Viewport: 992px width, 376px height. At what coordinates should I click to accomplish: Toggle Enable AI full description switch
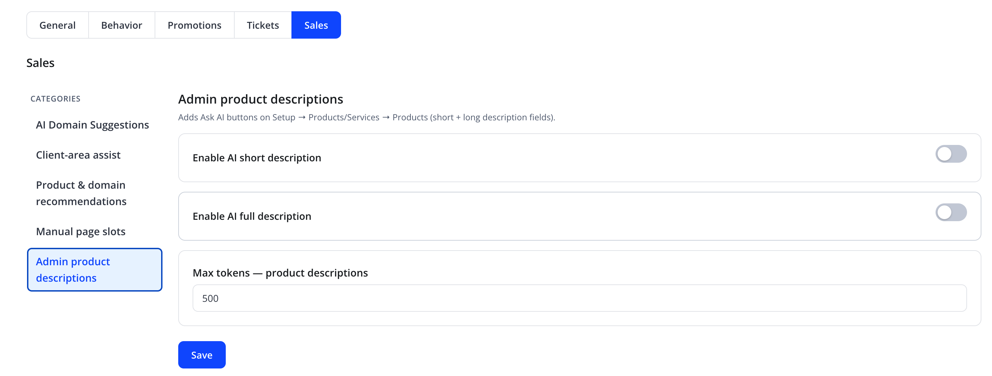coord(951,212)
